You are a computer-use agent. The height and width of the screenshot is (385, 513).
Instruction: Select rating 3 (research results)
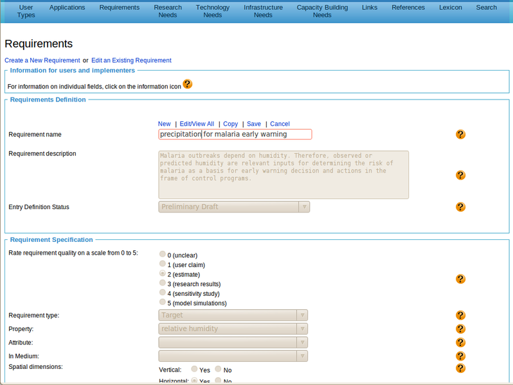(162, 283)
